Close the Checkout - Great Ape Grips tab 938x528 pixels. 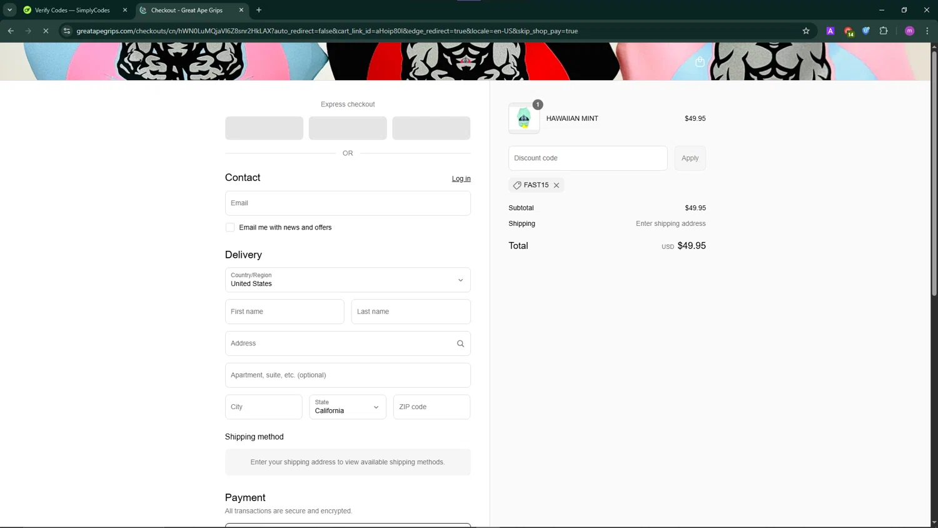click(241, 10)
